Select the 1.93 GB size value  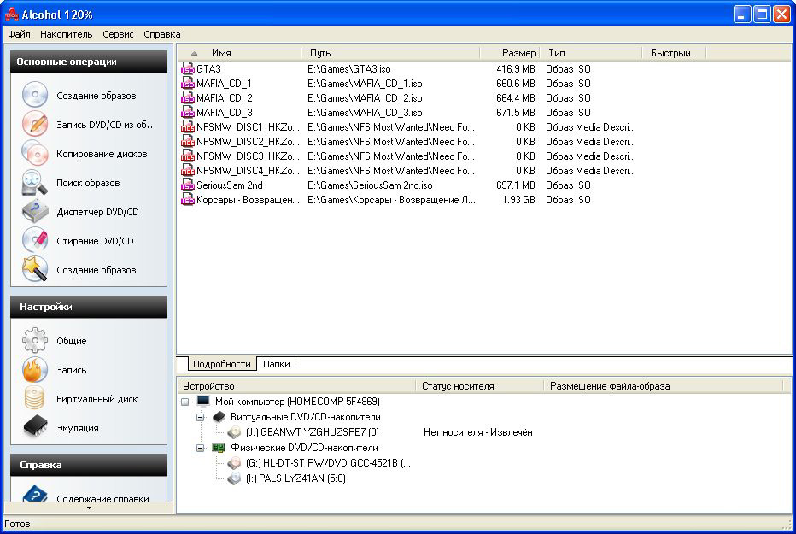(518, 200)
